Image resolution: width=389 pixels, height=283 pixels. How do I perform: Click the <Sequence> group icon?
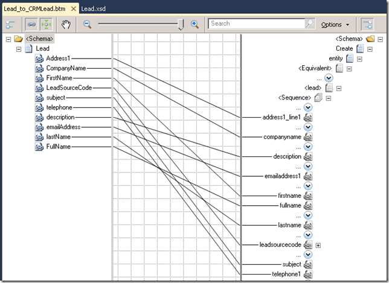pyautogui.click(x=318, y=98)
